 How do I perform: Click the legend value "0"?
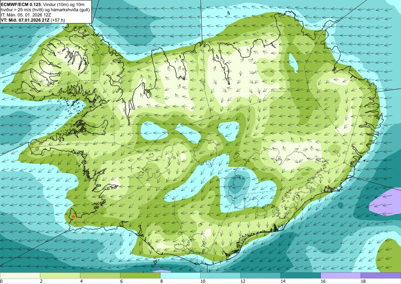pos(1,281)
